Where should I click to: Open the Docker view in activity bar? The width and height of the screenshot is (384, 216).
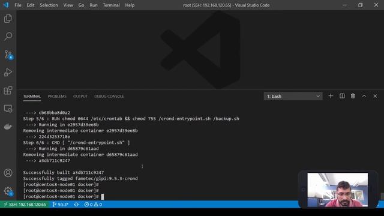[8, 127]
